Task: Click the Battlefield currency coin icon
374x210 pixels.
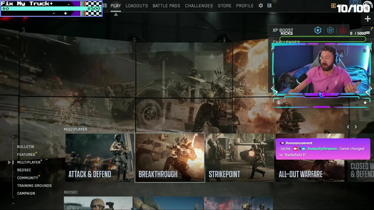Action: (x=333, y=6)
